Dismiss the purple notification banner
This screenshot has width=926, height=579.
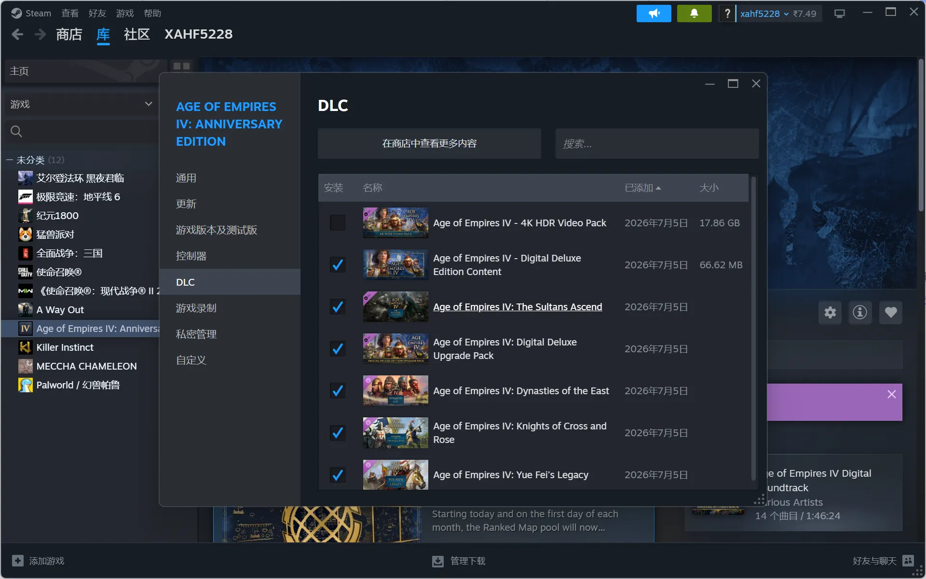[x=892, y=394]
